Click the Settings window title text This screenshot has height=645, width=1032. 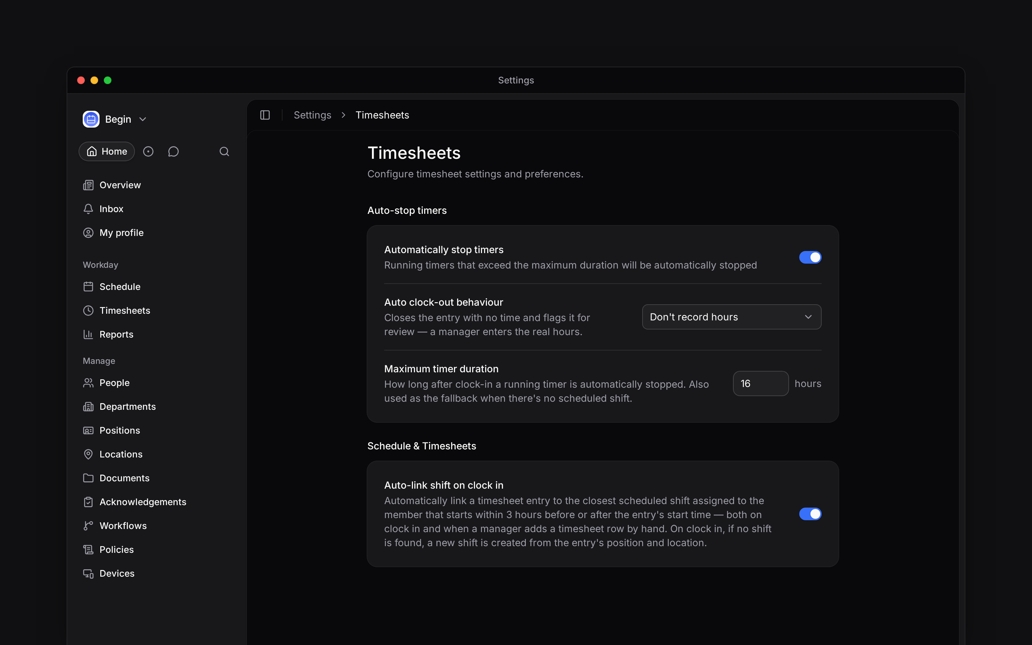coord(516,80)
